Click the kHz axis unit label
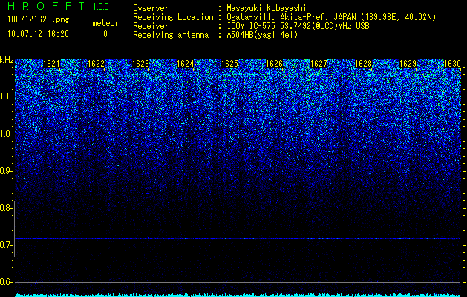The height and width of the screenshot is (297, 467). tap(7, 60)
